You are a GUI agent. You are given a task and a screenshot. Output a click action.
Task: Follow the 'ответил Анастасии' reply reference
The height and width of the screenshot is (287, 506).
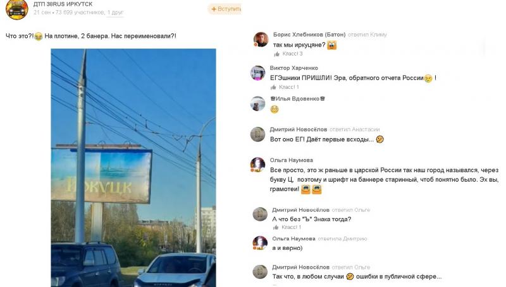coord(354,129)
